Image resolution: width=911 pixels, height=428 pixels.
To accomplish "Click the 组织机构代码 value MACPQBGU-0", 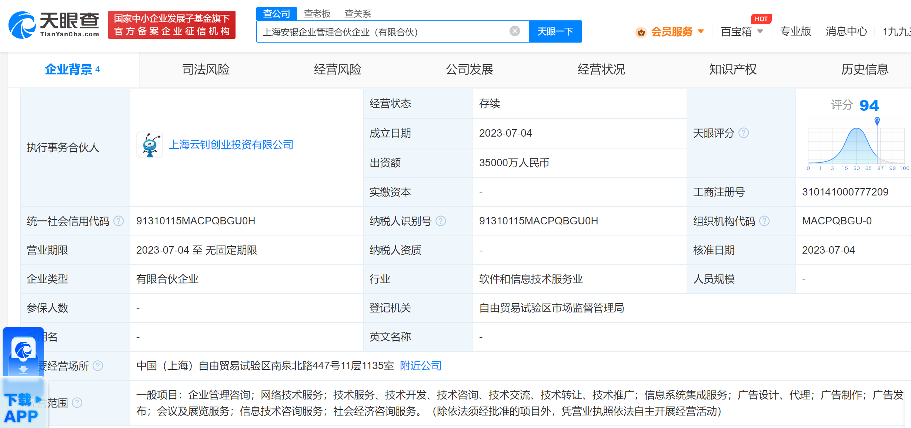I will point(837,221).
